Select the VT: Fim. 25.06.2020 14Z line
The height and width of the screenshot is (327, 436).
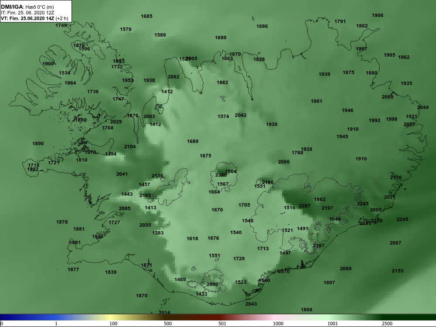pyautogui.click(x=34, y=18)
